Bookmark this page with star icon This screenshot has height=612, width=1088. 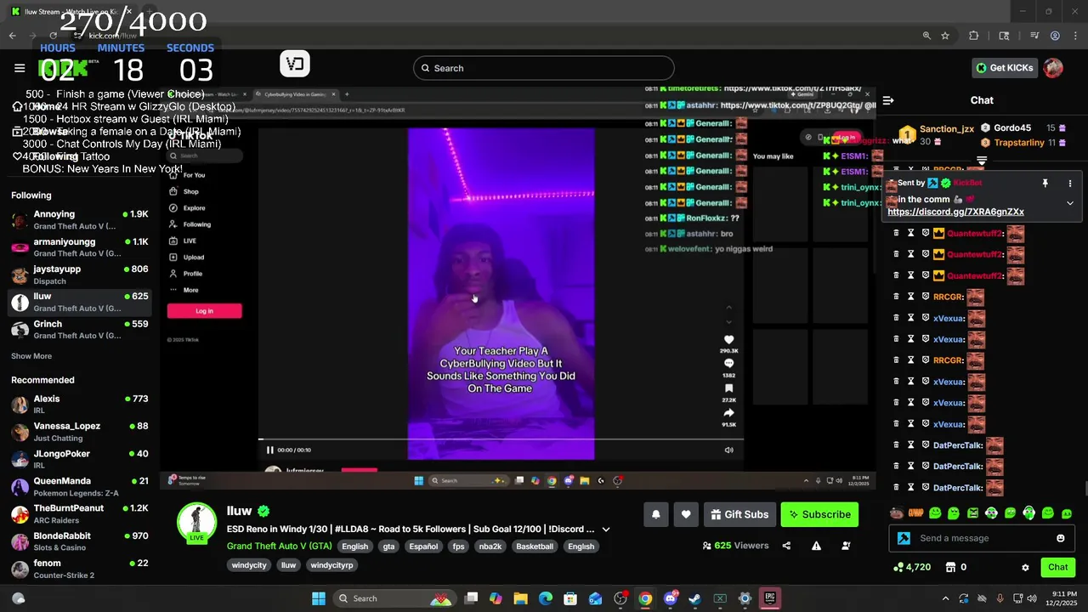[x=945, y=36]
